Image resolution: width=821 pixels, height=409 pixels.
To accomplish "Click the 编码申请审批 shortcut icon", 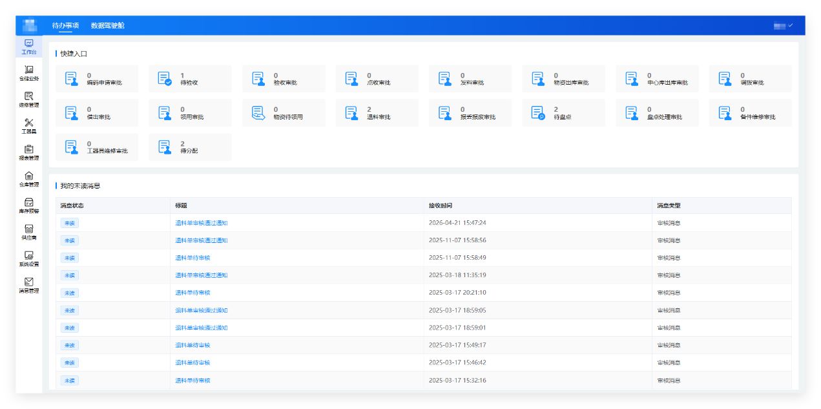I will 71,79.
